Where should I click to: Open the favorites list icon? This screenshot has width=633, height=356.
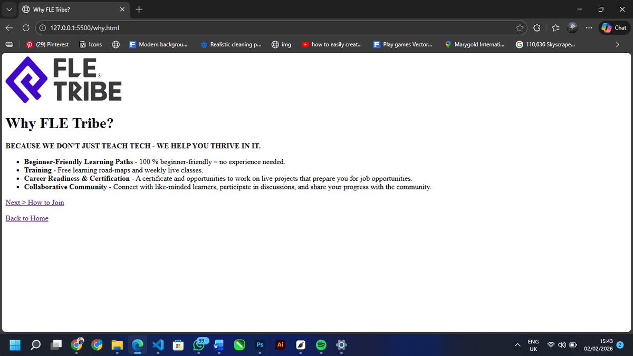pos(555,28)
